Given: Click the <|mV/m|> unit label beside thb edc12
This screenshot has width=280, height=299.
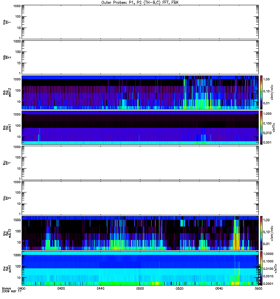Looking at the screenshot, I should pyautogui.click(x=272, y=92).
